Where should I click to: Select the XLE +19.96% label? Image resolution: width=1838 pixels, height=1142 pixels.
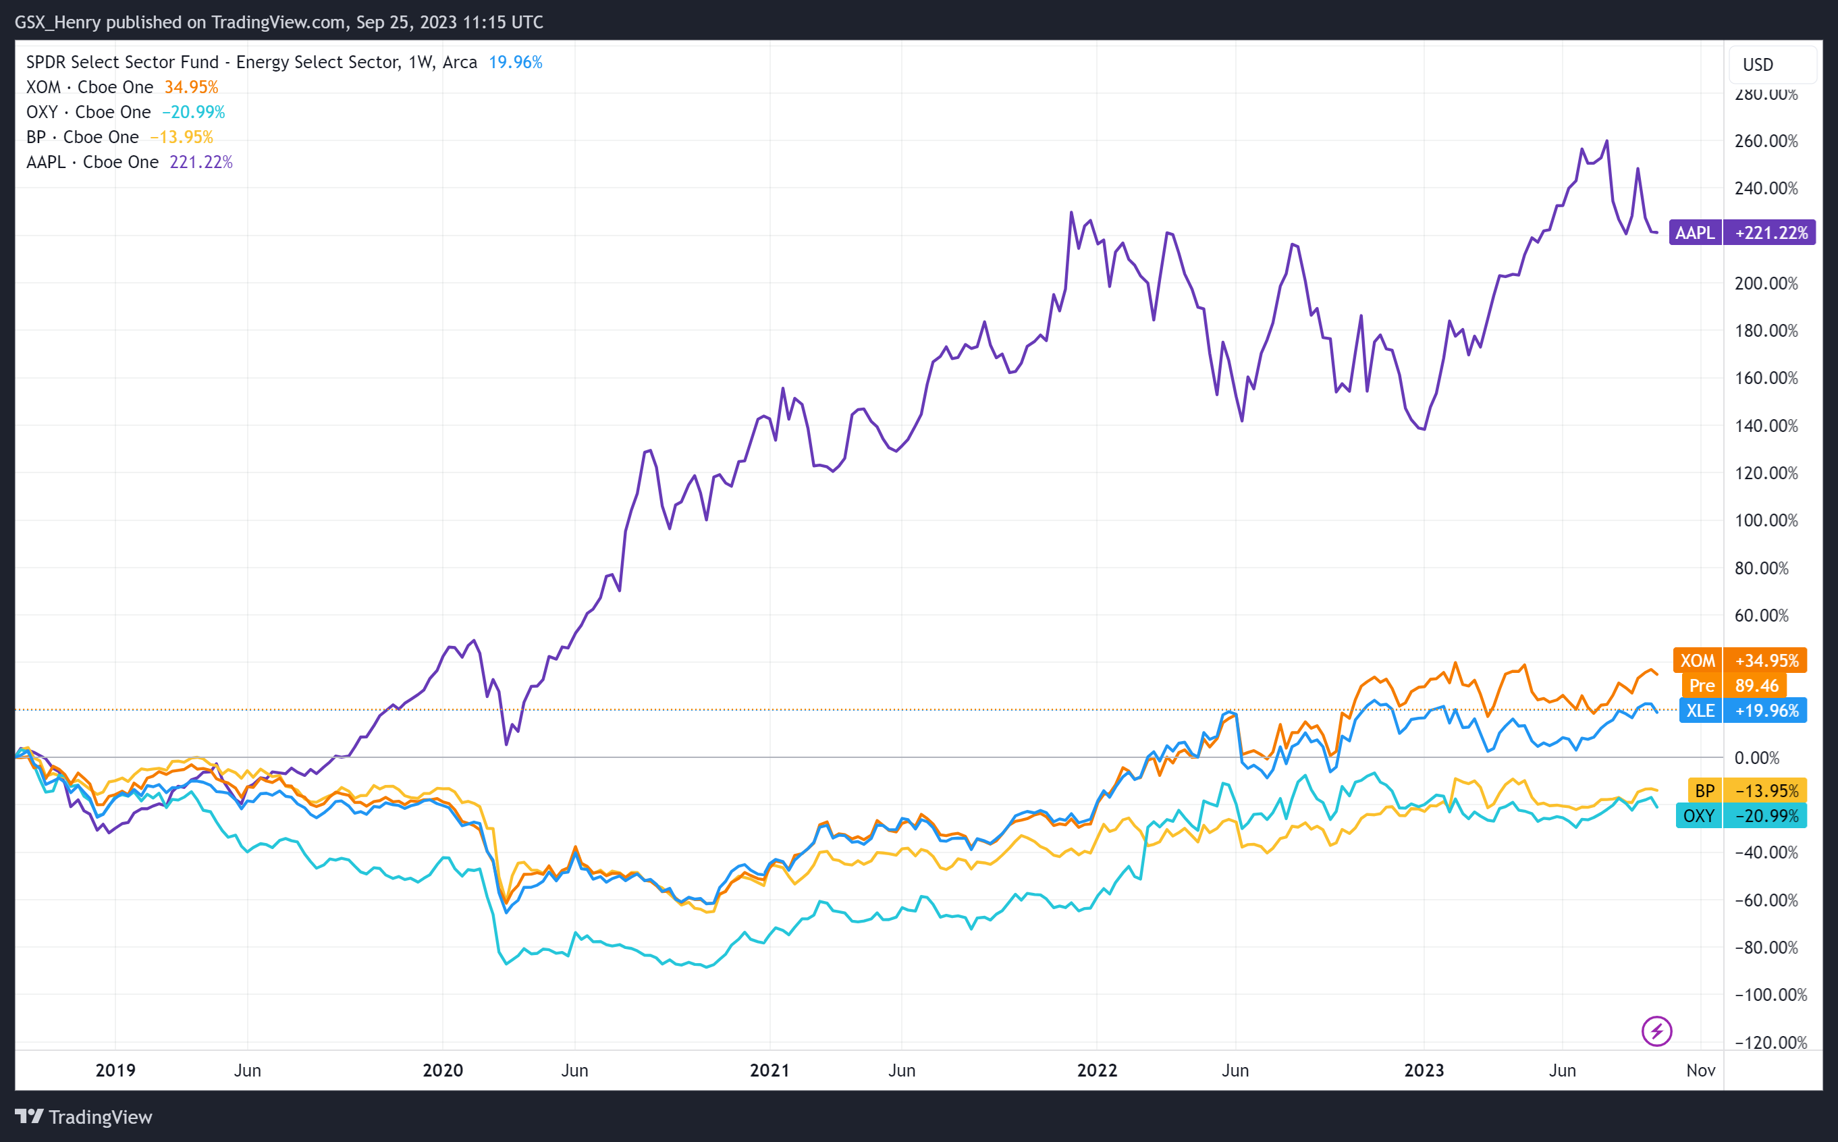[1742, 711]
